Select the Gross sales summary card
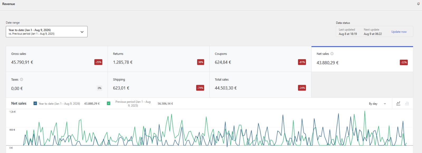Image resolution: width=422 pixels, height=153 pixels. (x=57, y=59)
